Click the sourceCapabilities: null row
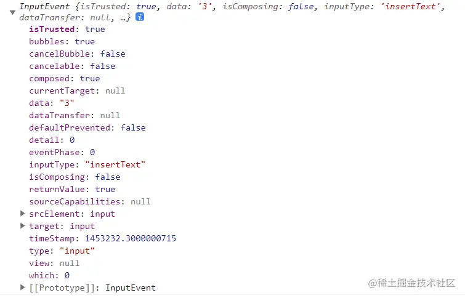The width and height of the screenshot is (465, 298). pos(89,201)
